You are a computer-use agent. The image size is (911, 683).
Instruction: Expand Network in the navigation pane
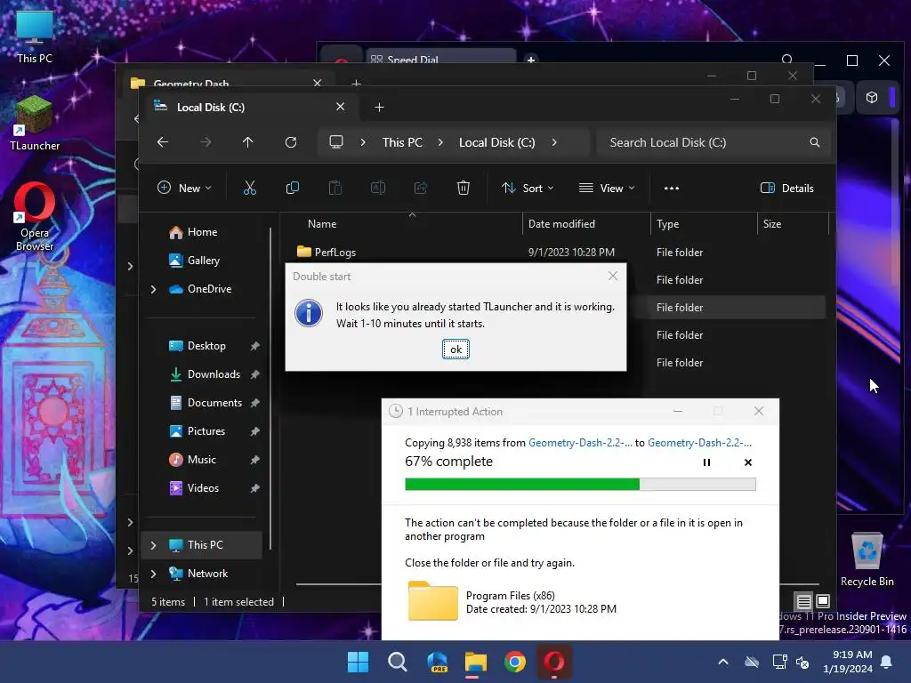(153, 574)
